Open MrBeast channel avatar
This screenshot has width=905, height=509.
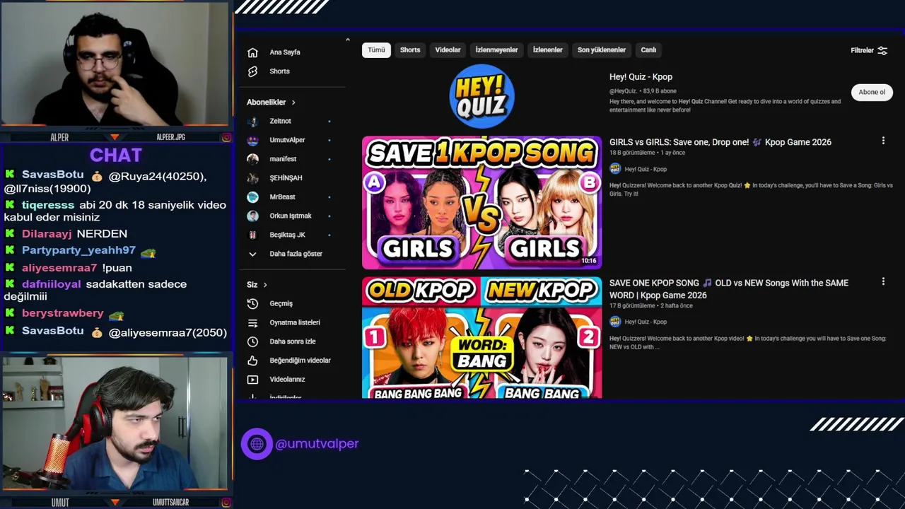click(252, 197)
